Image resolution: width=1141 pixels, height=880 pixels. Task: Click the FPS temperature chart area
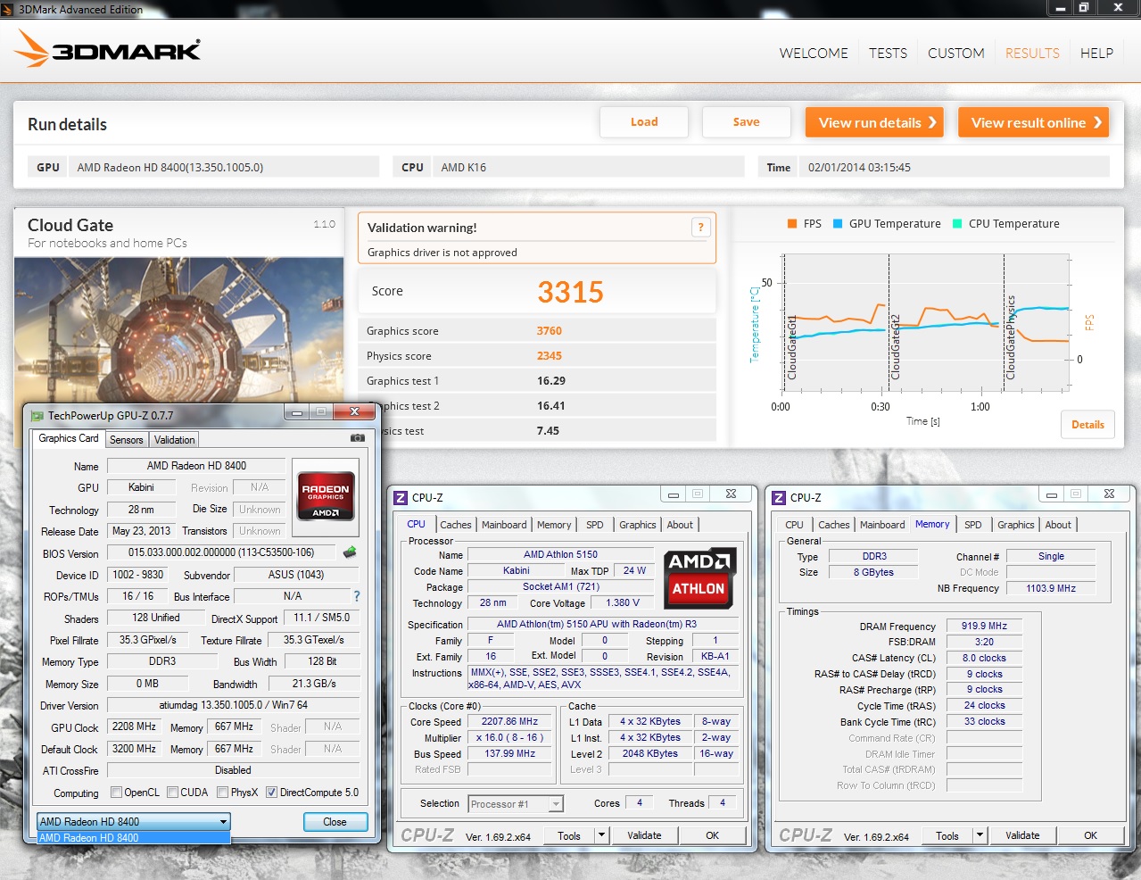(926, 322)
